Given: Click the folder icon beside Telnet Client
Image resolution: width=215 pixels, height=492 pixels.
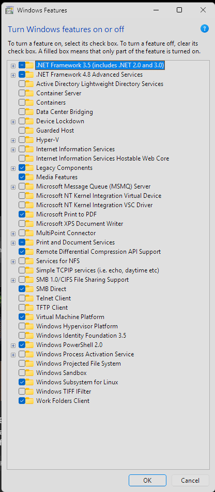Looking at the screenshot, I should 30,298.
